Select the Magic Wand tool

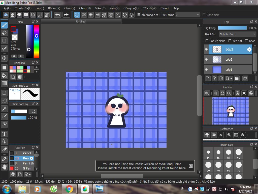coord(4,108)
